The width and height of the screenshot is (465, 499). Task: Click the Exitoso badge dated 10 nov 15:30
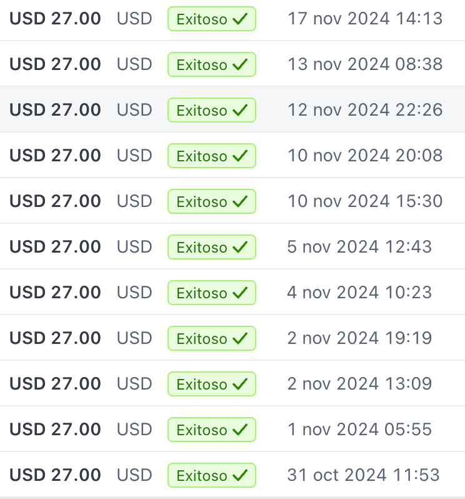(x=211, y=201)
